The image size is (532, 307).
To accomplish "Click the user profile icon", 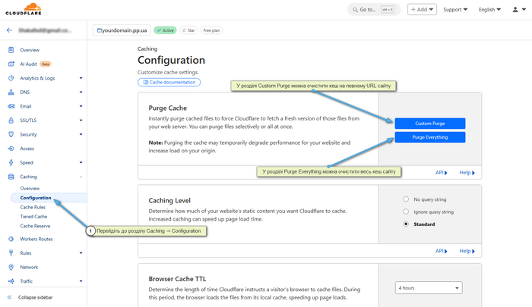I will tap(515, 10).
